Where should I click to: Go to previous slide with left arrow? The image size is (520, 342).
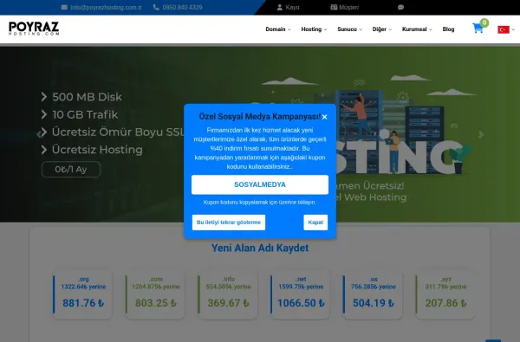tap(39, 134)
